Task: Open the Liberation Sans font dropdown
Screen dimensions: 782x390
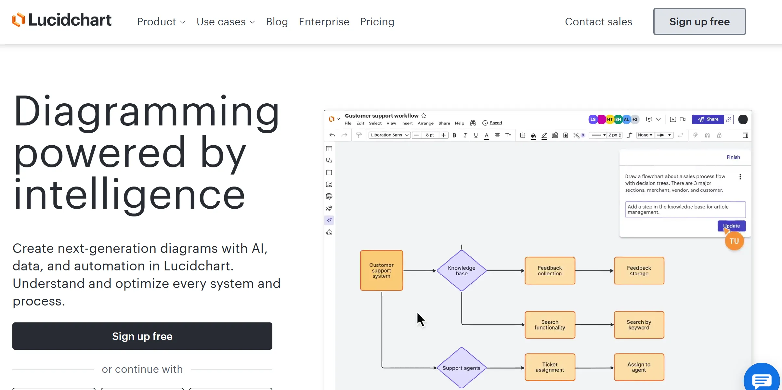Action: tap(389, 135)
